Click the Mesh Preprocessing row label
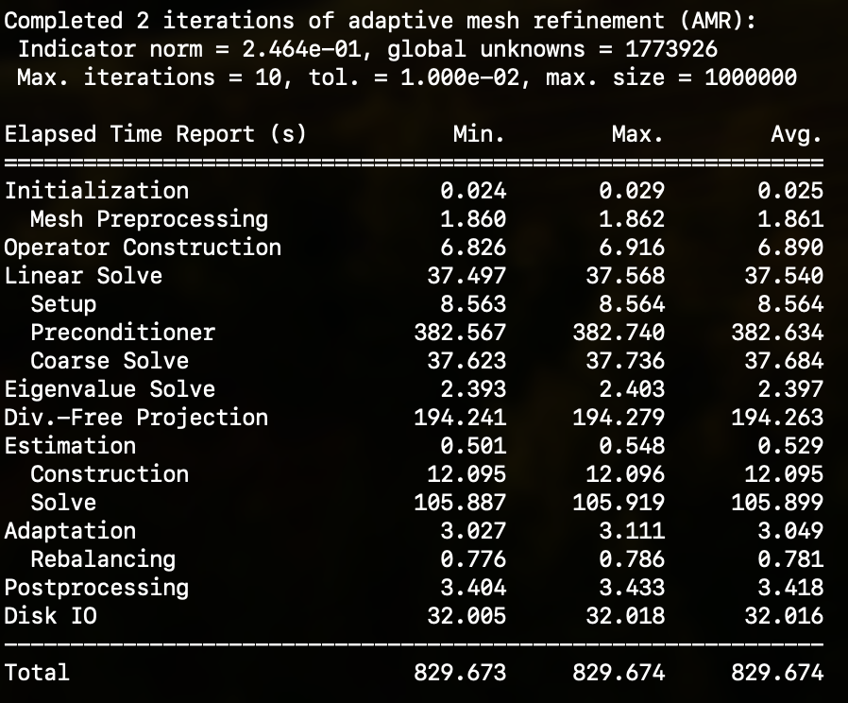 tap(149, 219)
